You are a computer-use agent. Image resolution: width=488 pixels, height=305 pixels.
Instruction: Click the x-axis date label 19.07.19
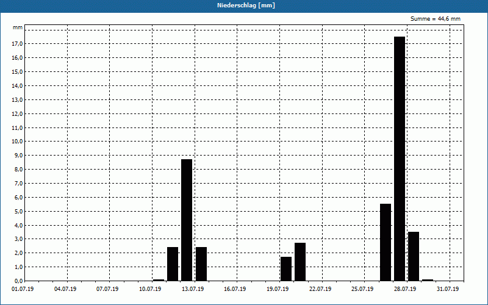278,289
